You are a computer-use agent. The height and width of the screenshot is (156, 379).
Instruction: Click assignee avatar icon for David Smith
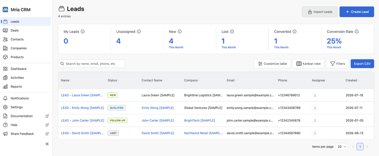pyautogui.click(x=315, y=133)
